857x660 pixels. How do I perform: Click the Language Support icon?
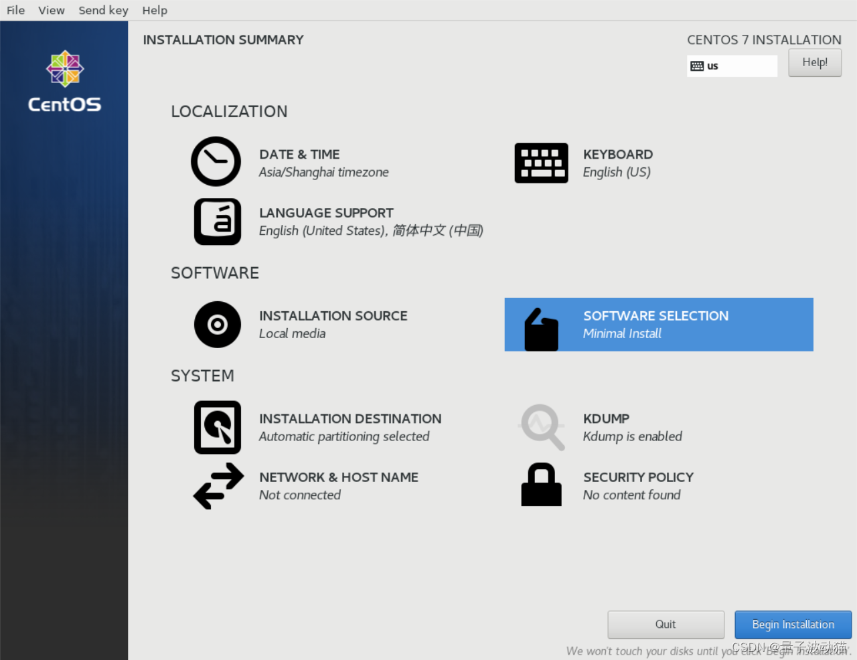(218, 222)
